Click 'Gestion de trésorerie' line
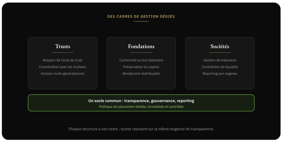 click(x=220, y=60)
